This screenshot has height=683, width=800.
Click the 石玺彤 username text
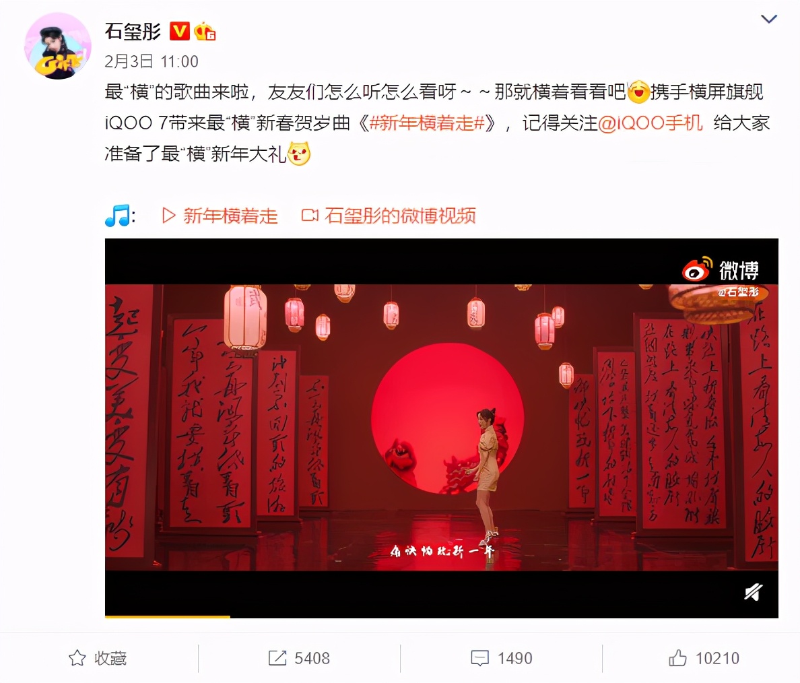[x=133, y=31]
